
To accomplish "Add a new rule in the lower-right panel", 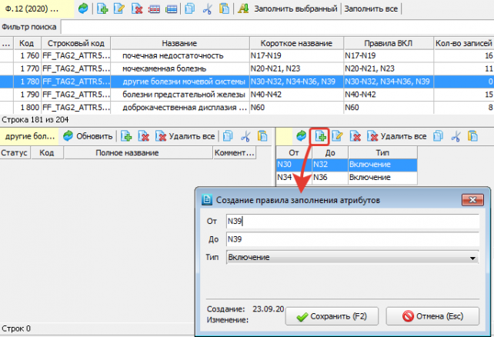I will (x=320, y=136).
